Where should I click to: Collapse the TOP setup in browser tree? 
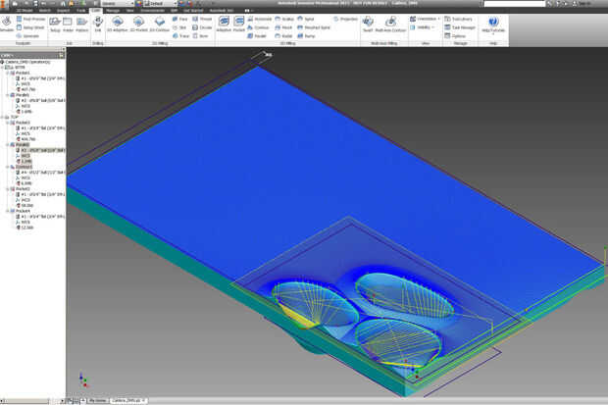[x=2, y=117]
